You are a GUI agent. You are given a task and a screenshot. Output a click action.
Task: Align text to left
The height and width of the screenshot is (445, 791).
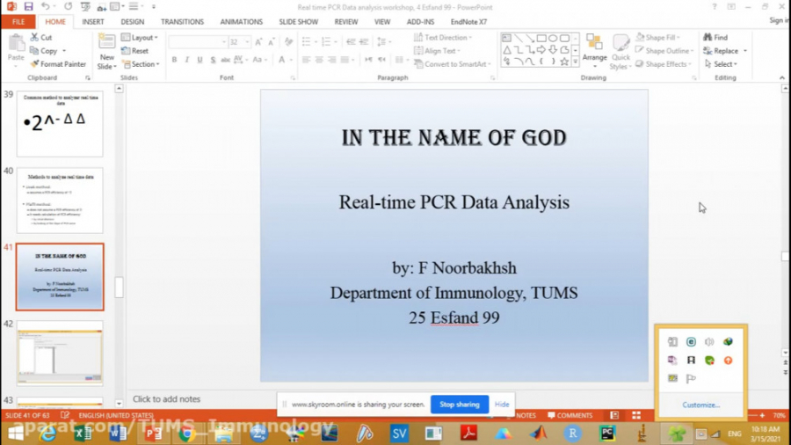point(306,60)
